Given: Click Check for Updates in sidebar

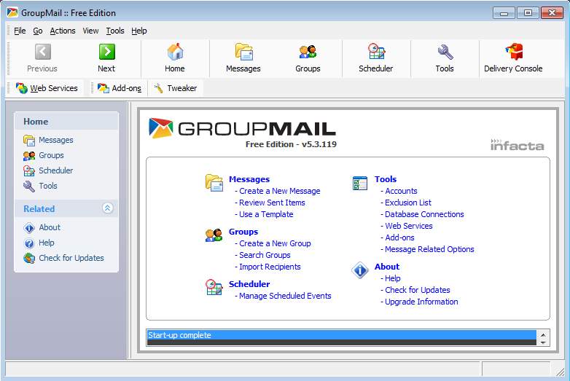Looking at the screenshot, I should (x=63, y=258).
